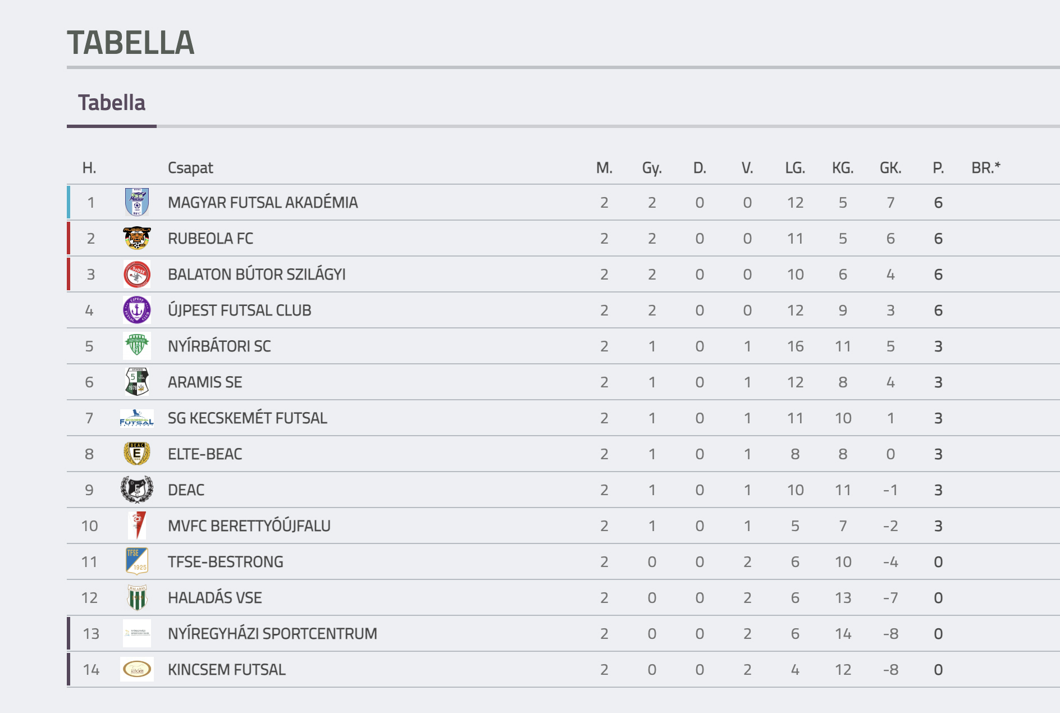Screen dimensions: 1060x713
Task: Click the GK. goal difference header
Action: pos(890,168)
